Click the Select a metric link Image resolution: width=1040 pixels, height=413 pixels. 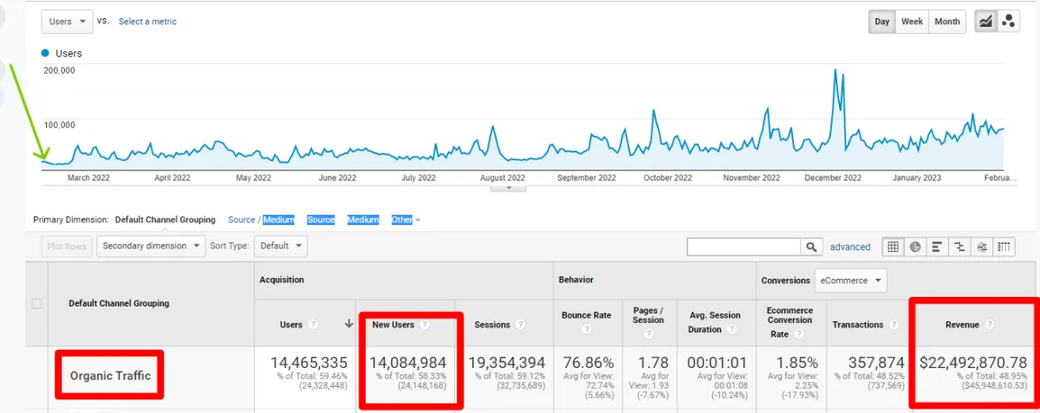coord(147,22)
